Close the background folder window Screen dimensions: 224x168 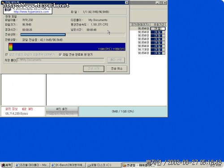[165, 3]
